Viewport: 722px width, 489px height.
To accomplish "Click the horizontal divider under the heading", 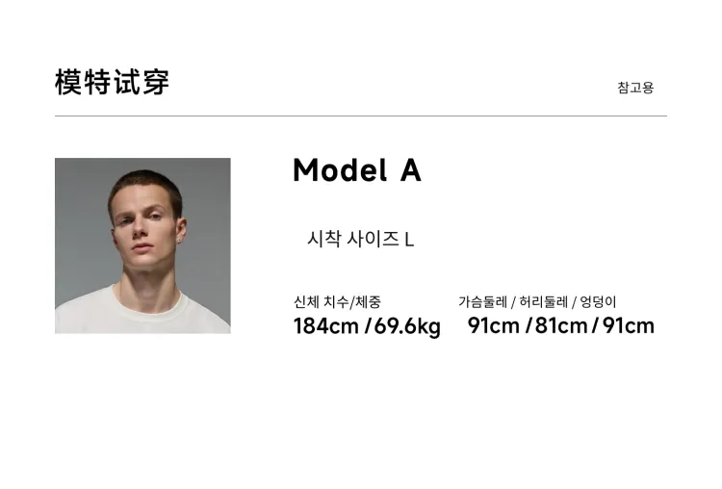I will coord(360,116).
